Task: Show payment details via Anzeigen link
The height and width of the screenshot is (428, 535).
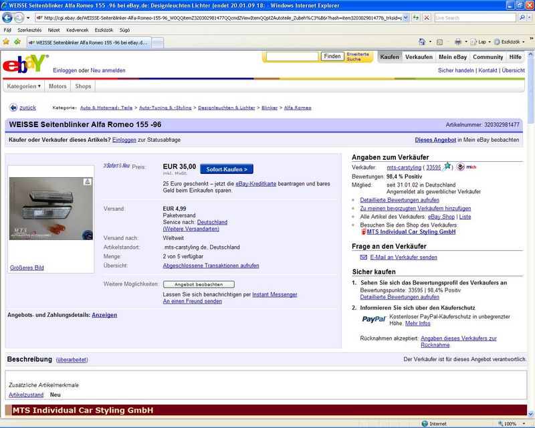Action: tap(104, 315)
